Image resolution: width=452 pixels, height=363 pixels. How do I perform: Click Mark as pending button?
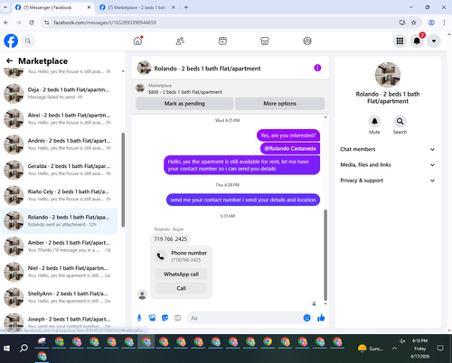184,104
